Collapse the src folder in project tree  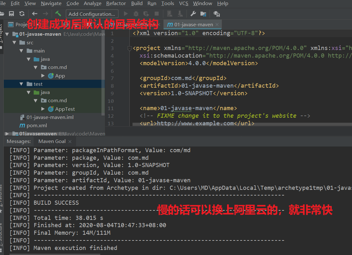[14, 42]
